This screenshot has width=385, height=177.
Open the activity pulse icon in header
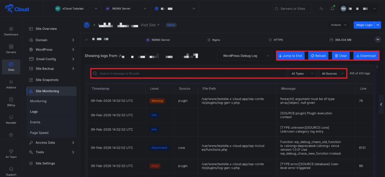point(321,9)
